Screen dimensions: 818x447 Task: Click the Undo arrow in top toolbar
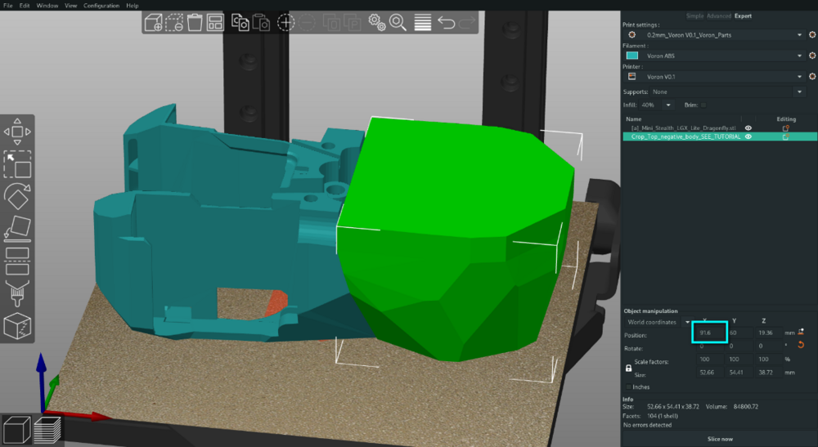(x=447, y=22)
